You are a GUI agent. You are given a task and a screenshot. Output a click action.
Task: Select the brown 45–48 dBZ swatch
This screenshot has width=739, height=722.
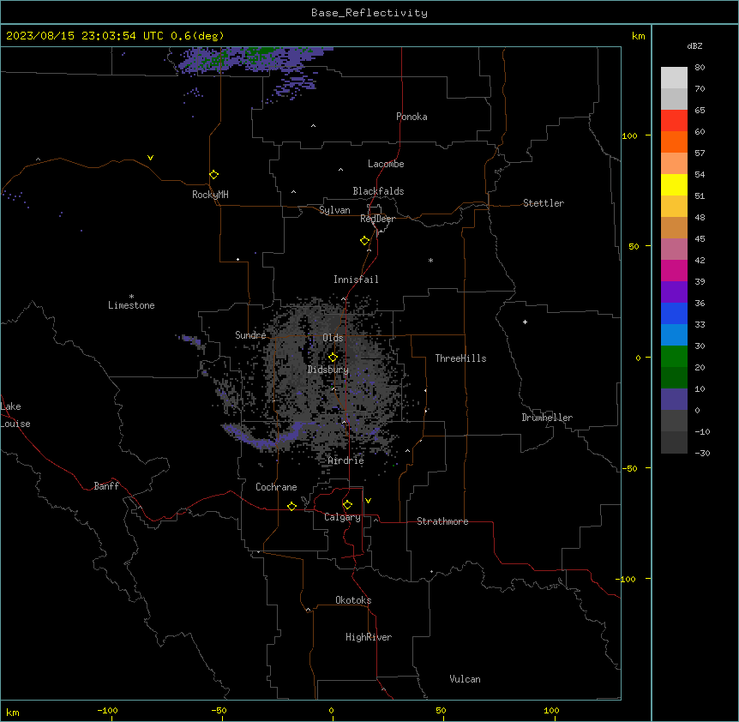click(x=674, y=227)
